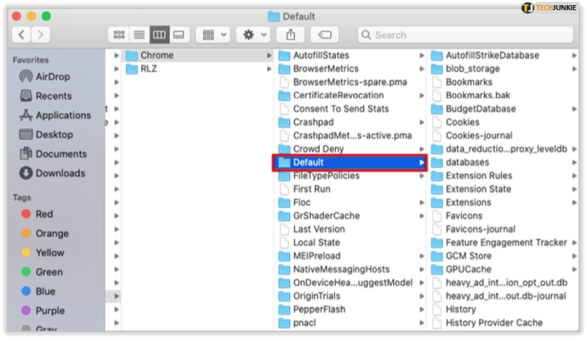Open Applications in the sidebar
The width and height of the screenshot is (587, 339).
(55, 115)
